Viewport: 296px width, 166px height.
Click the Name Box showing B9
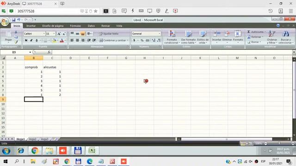(x=14, y=52)
